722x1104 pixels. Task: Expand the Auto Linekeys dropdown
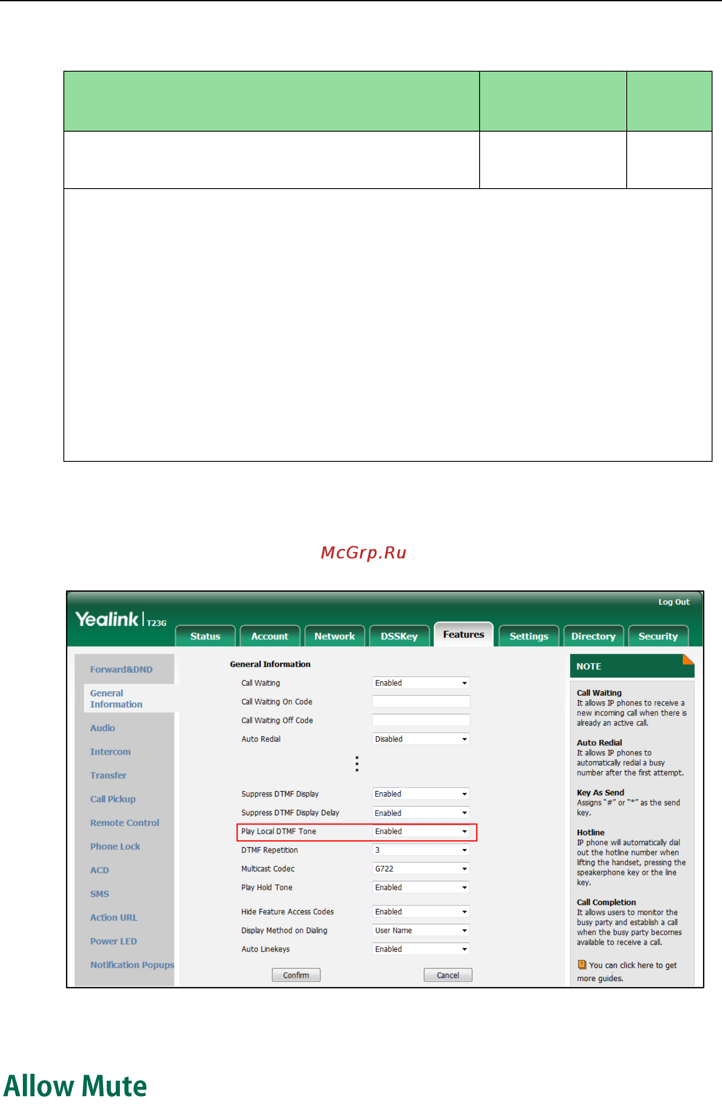pos(421,949)
